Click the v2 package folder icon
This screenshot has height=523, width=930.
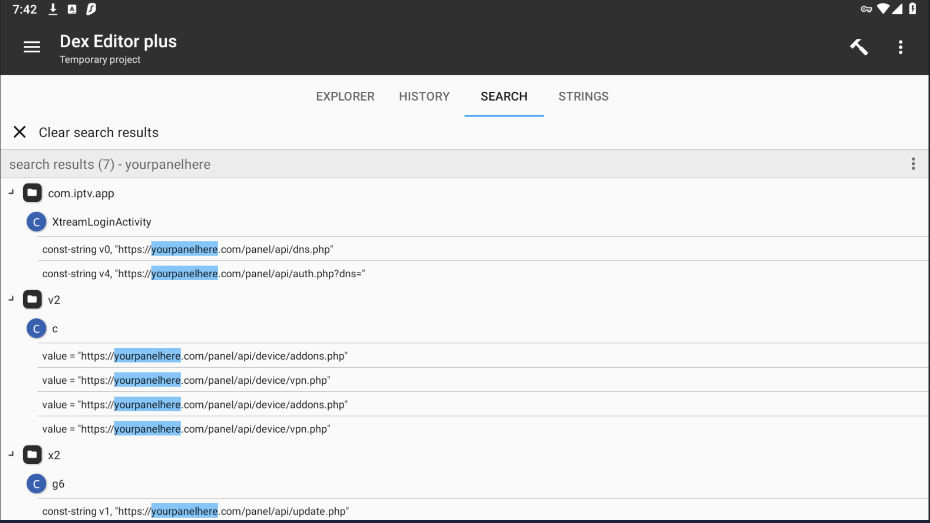pos(32,299)
